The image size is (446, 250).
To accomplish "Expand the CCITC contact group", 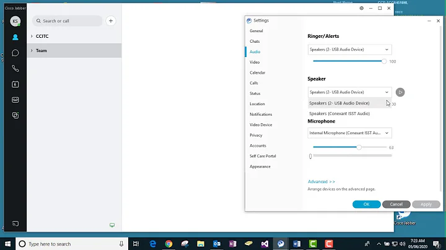I will [32, 36].
